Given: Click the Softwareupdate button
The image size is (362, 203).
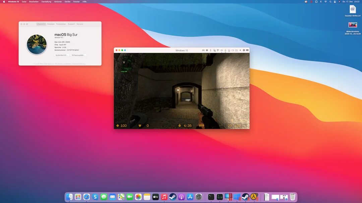Looking at the screenshot, I should [78, 55].
